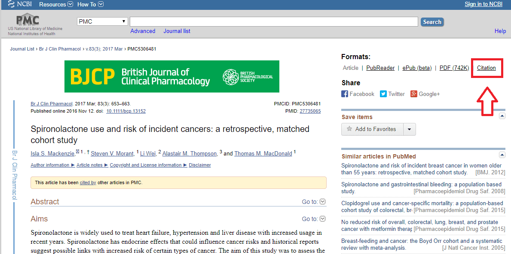Screen dimensions: 511x254
Task: Click the cited by link
Action: point(88,182)
